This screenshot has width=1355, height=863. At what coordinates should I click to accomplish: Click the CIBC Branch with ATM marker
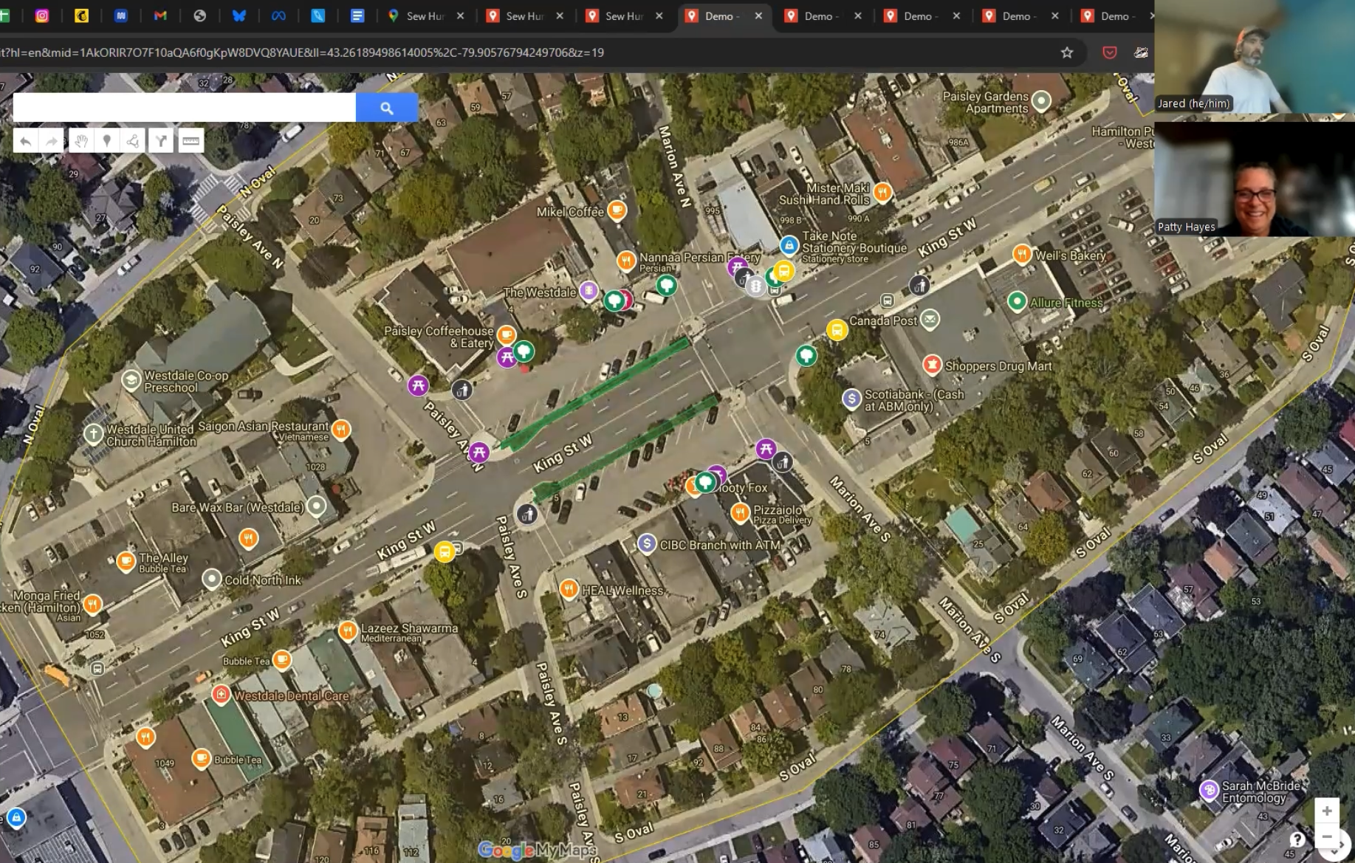(647, 544)
